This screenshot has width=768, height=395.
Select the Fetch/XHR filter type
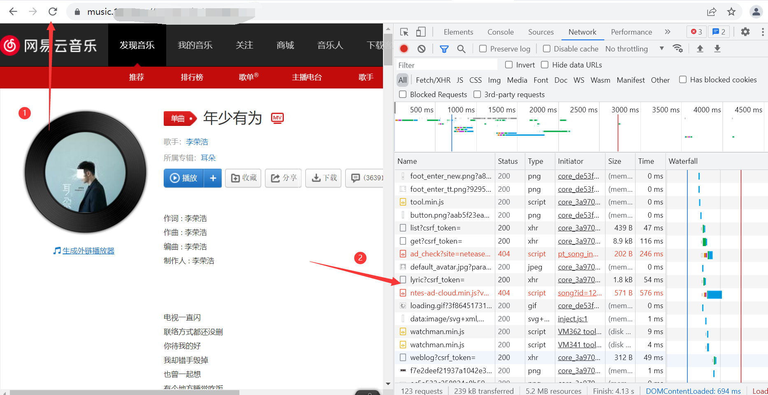tap(433, 80)
